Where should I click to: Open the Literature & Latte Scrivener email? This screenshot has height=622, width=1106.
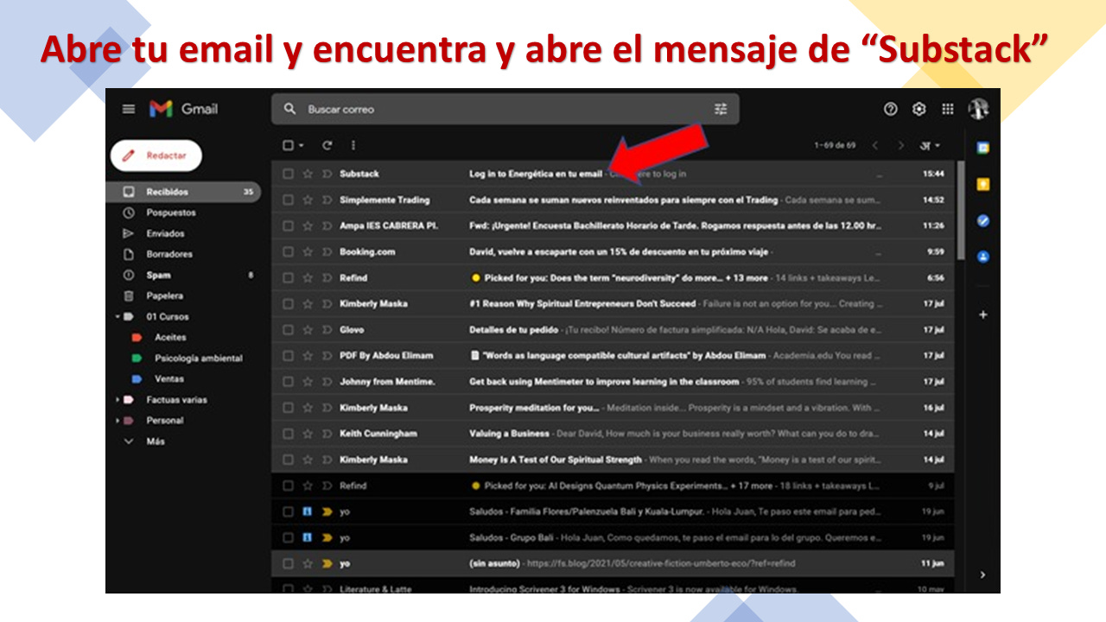click(x=613, y=587)
